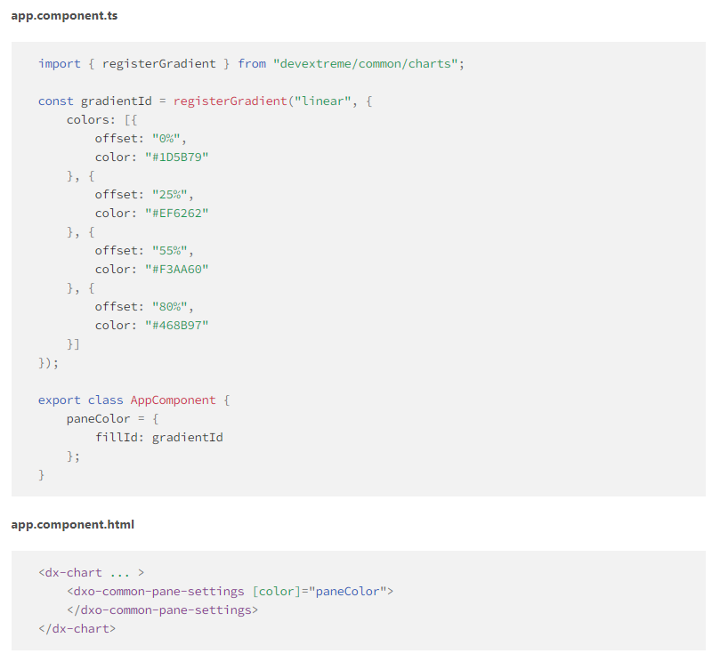The width and height of the screenshot is (720, 662).
Task: Click the const keyword
Action: [55, 101]
